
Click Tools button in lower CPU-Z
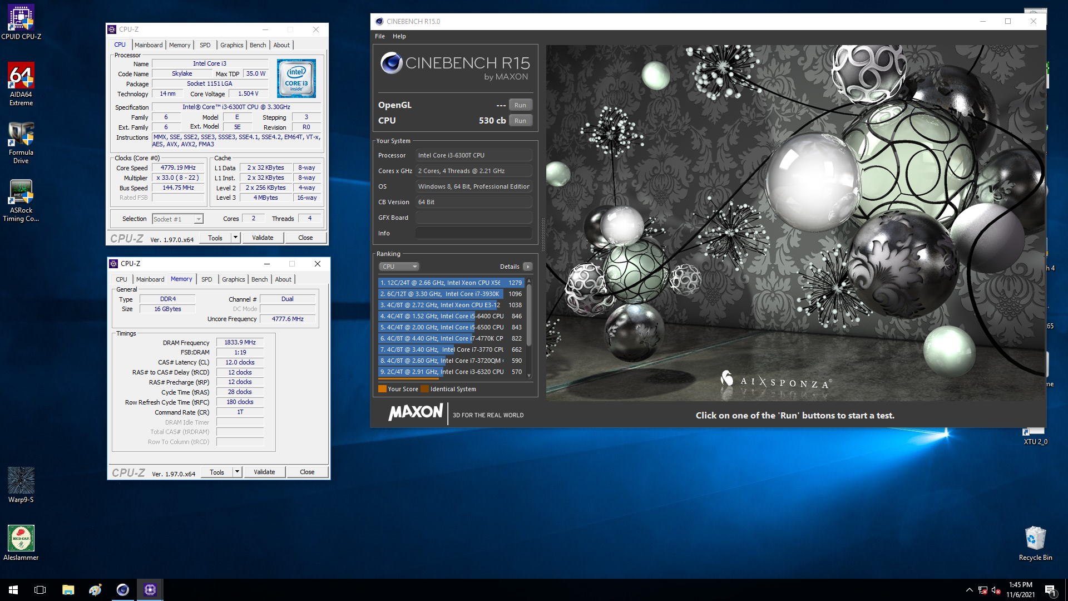click(217, 472)
